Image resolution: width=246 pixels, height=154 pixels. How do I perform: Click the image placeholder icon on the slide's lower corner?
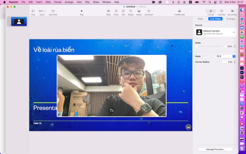(188, 127)
